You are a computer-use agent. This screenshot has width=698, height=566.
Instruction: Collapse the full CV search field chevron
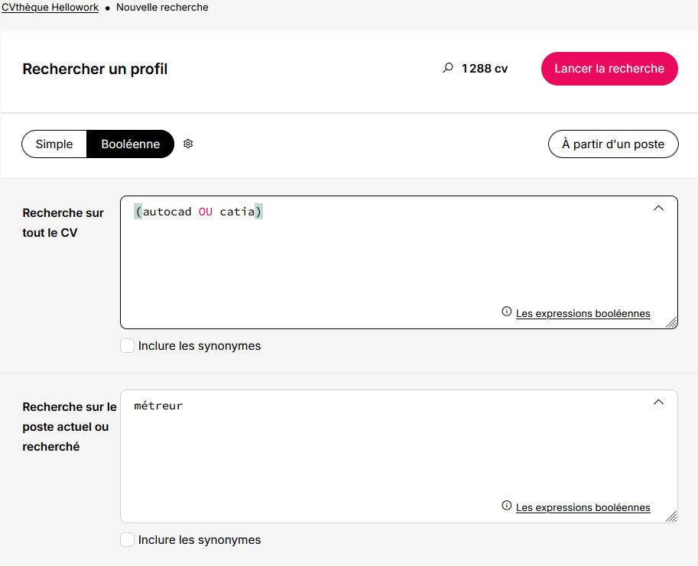(658, 208)
